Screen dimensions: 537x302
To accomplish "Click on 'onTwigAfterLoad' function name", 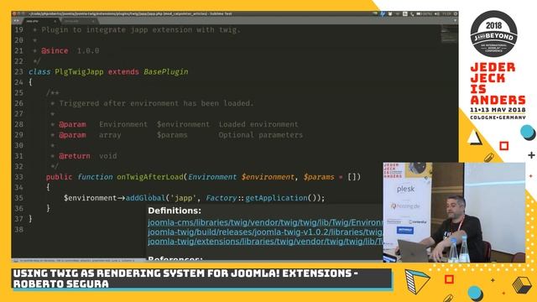I will pyautogui.click(x=150, y=177).
